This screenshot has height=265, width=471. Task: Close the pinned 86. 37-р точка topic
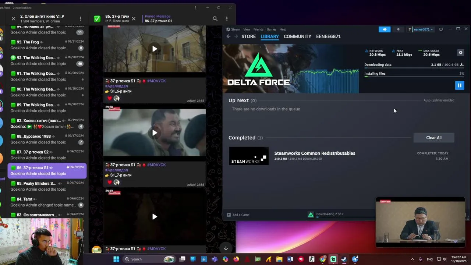[x=134, y=18]
